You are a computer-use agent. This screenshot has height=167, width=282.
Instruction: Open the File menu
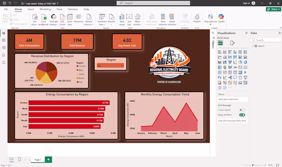[6, 9]
